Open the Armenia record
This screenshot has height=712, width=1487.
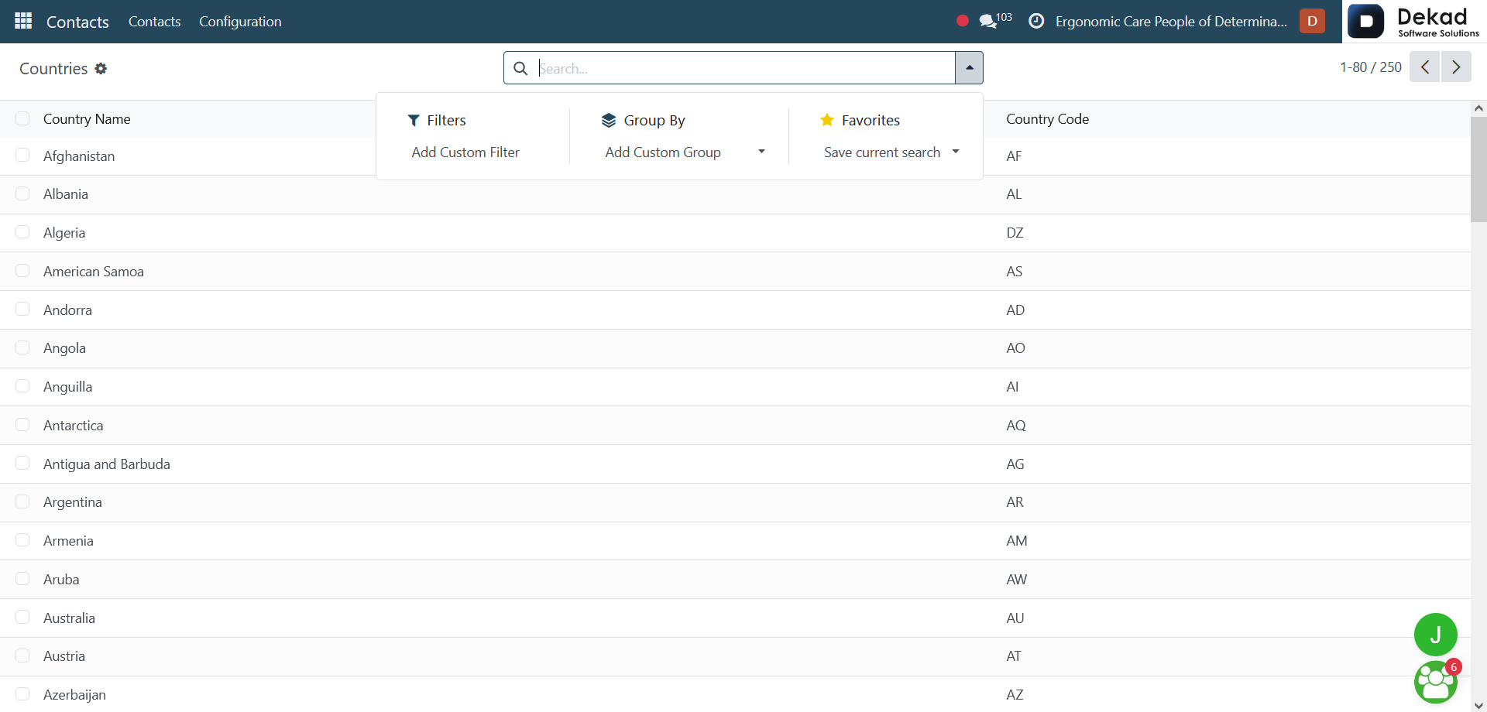click(68, 541)
